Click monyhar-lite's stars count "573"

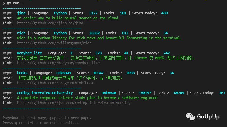(99, 53)
